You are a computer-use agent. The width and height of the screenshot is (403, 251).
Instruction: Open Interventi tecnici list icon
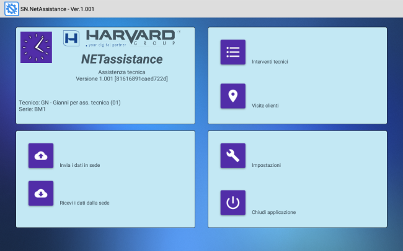(x=233, y=52)
